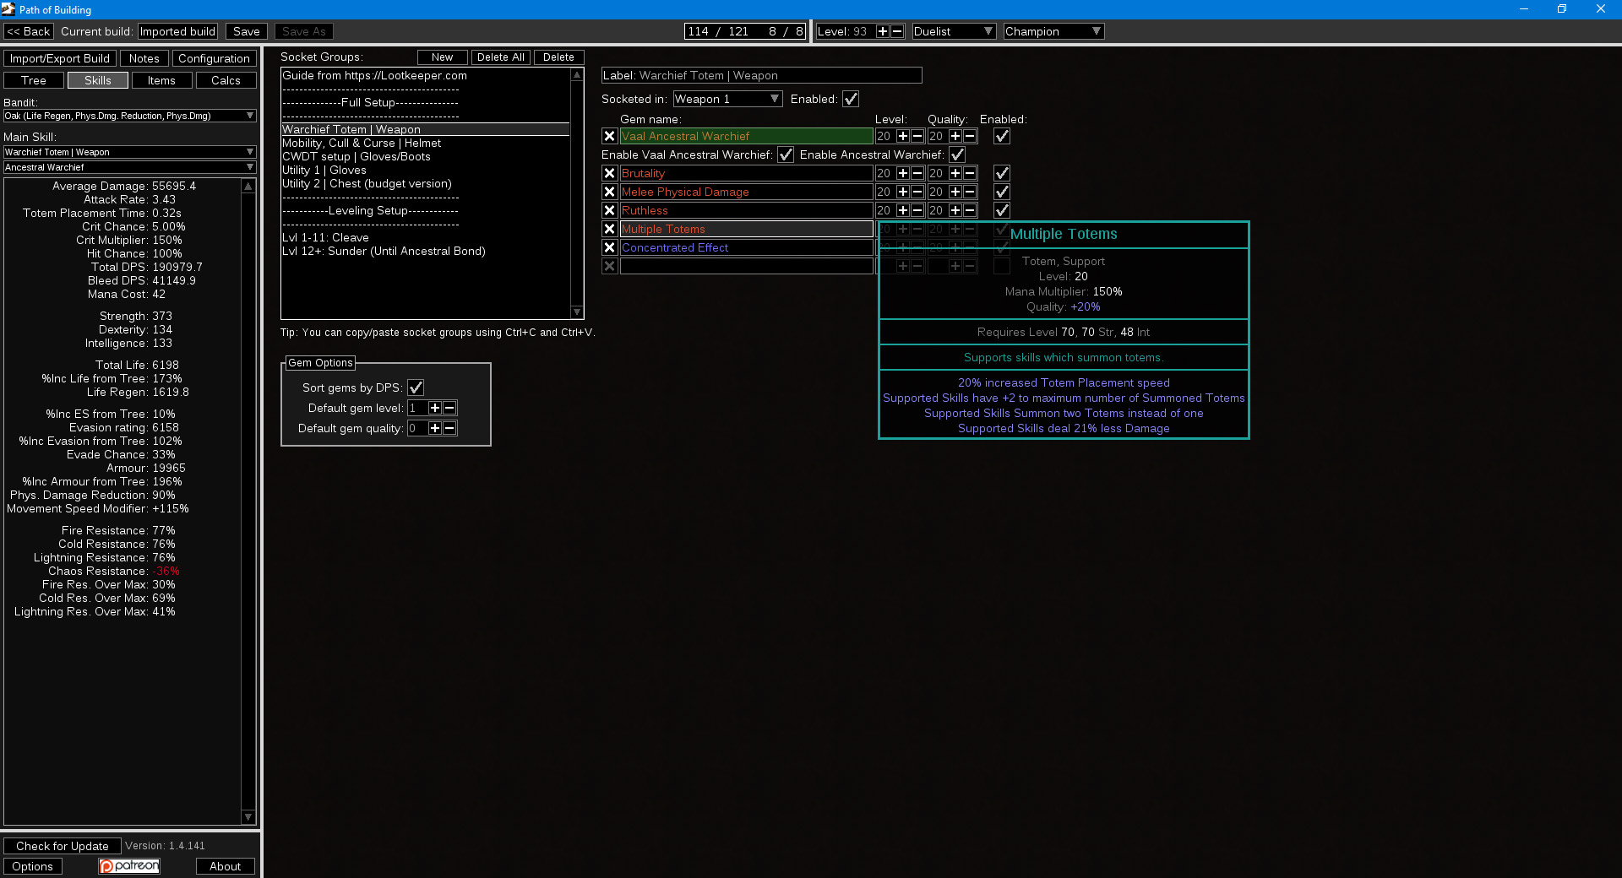1622x878 pixels.
Task: Open the Patreon link
Action: [x=129, y=866]
